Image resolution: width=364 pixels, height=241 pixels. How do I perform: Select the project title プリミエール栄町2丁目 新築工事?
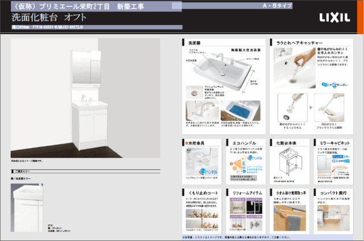(78, 6)
